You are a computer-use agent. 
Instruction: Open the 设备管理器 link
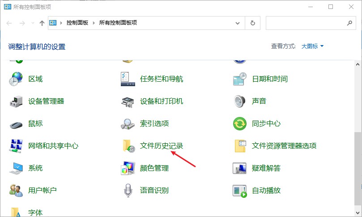46,101
